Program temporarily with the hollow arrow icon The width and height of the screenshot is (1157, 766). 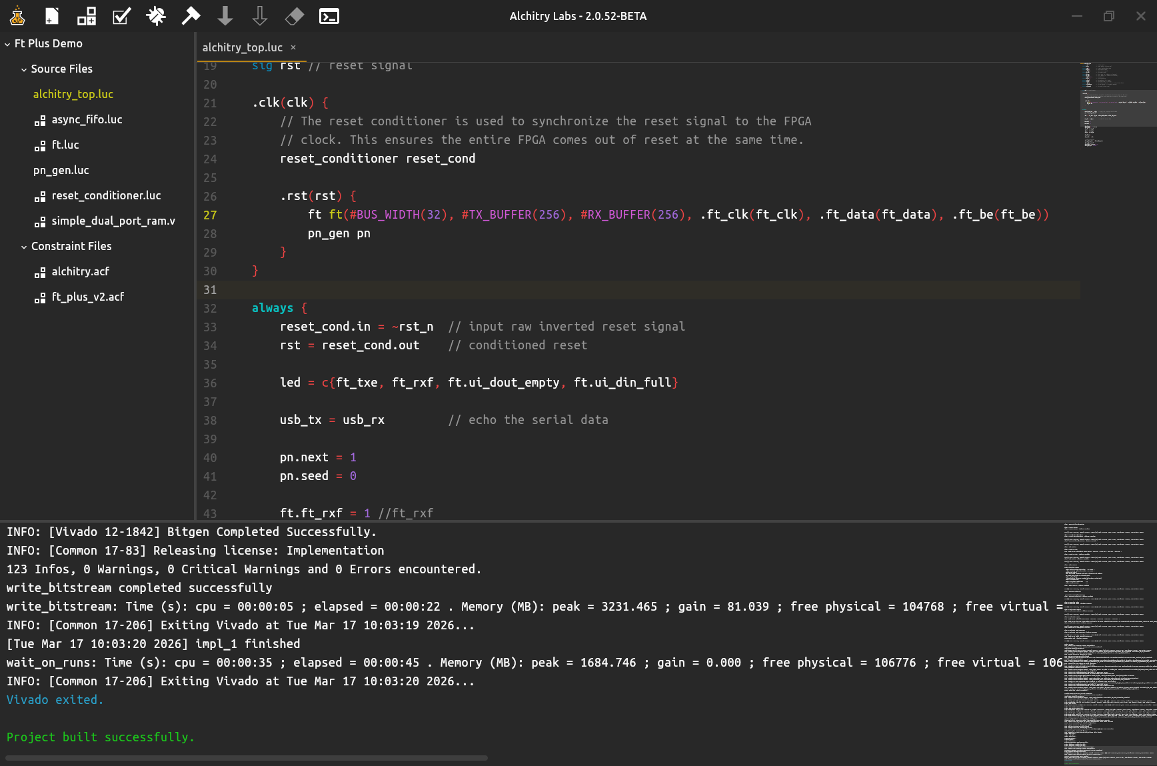click(260, 16)
